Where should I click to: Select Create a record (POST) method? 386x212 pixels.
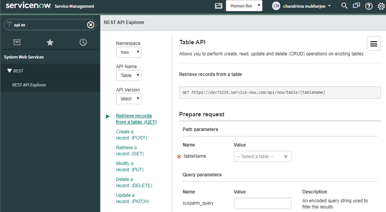(x=131, y=135)
